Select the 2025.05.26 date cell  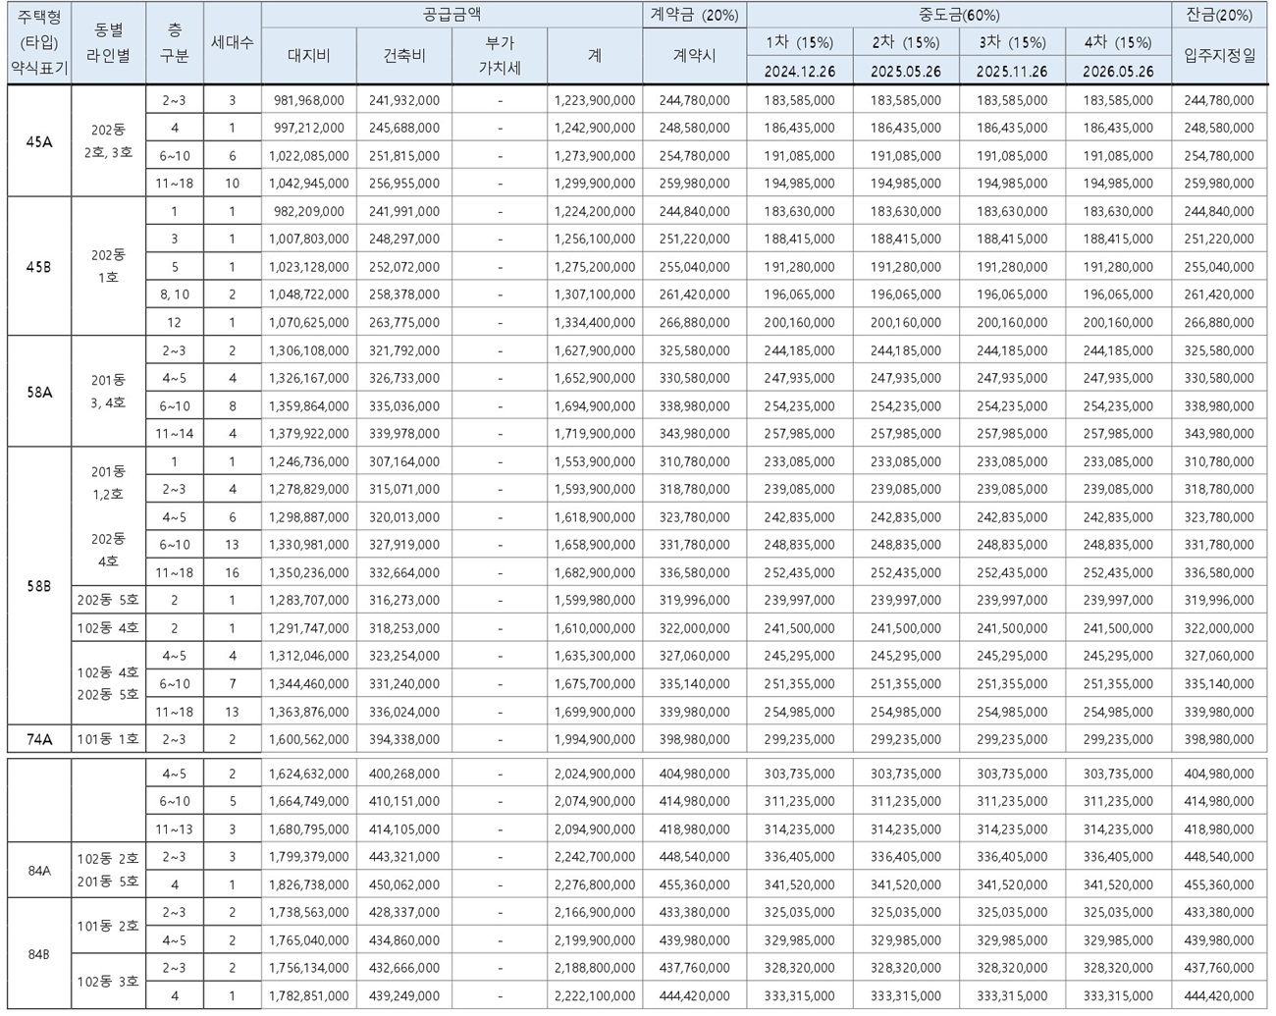pos(905,71)
